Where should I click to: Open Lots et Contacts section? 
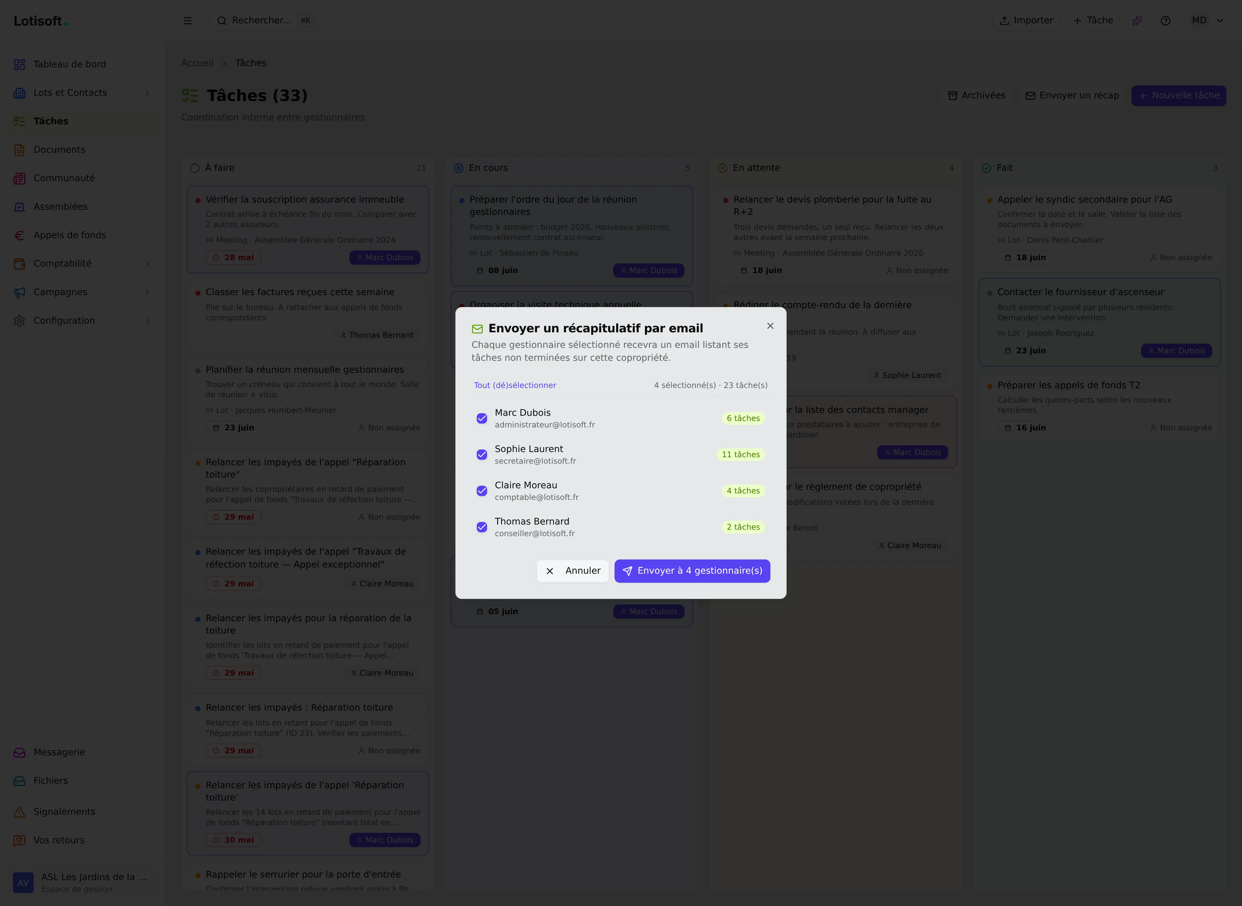82,93
